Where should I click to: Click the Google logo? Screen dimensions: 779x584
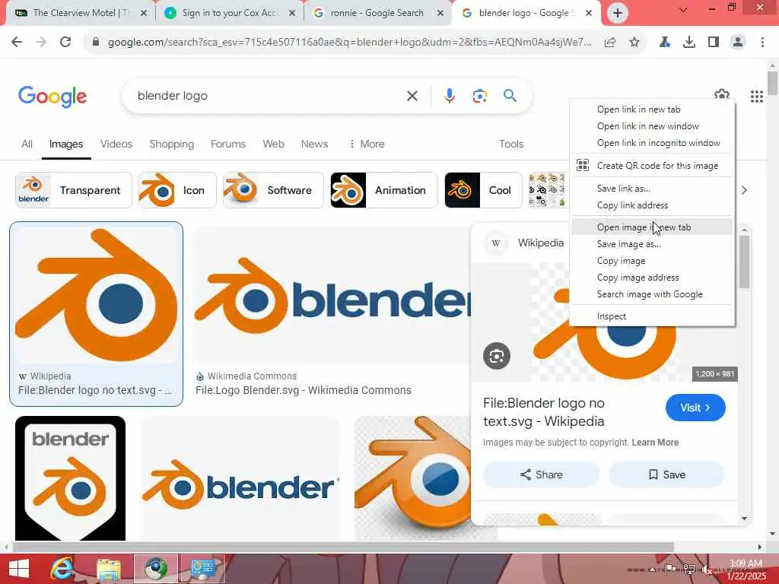point(52,97)
